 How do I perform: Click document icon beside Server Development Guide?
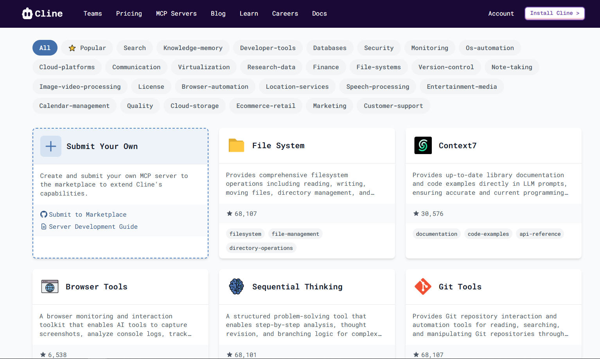pyautogui.click(x=44, y=226)
